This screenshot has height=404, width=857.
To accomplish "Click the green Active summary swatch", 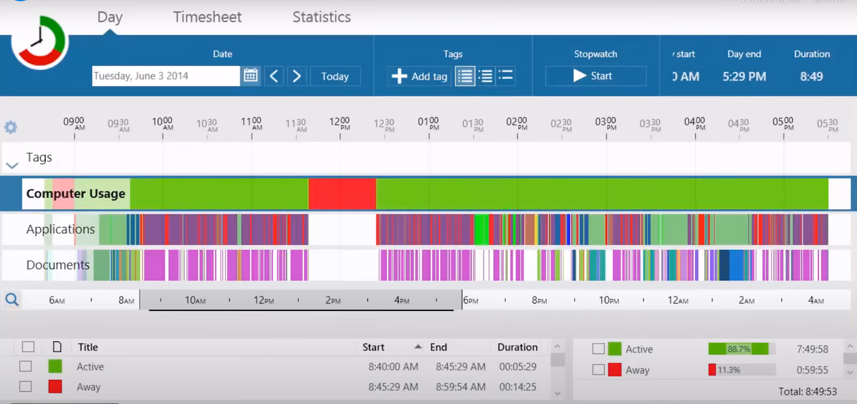I will 615,349.
